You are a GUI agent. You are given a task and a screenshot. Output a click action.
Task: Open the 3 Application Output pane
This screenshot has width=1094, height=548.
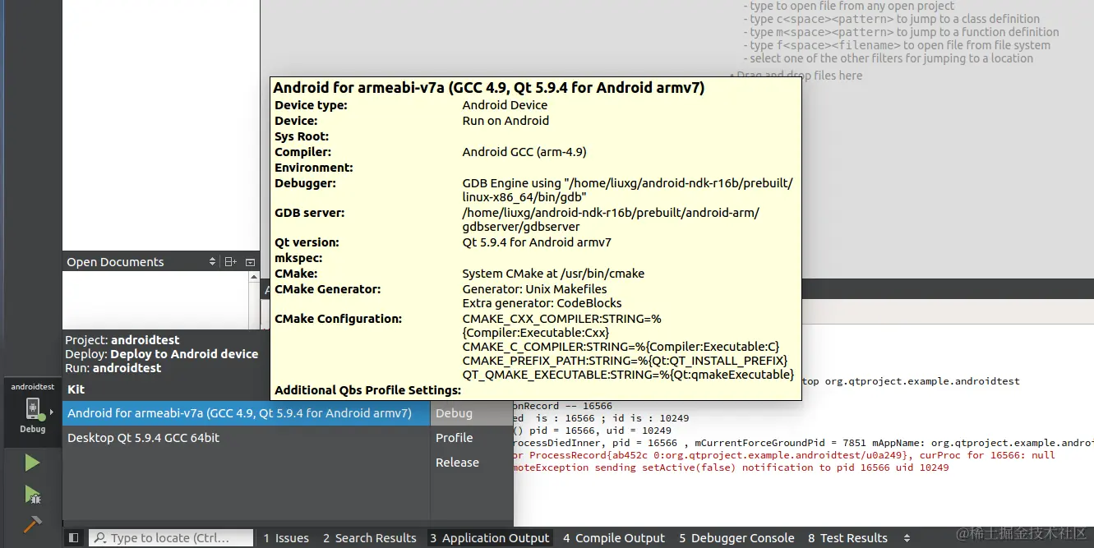(x=490, y=538)
